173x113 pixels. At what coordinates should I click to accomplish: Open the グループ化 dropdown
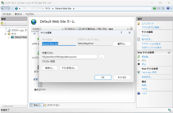[128, 29]
